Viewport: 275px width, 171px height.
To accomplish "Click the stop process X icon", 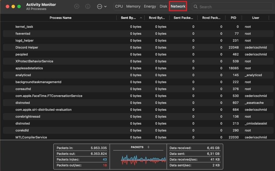I will pos(76,6).
